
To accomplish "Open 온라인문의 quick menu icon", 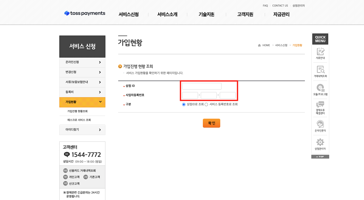I will point(320,124).
